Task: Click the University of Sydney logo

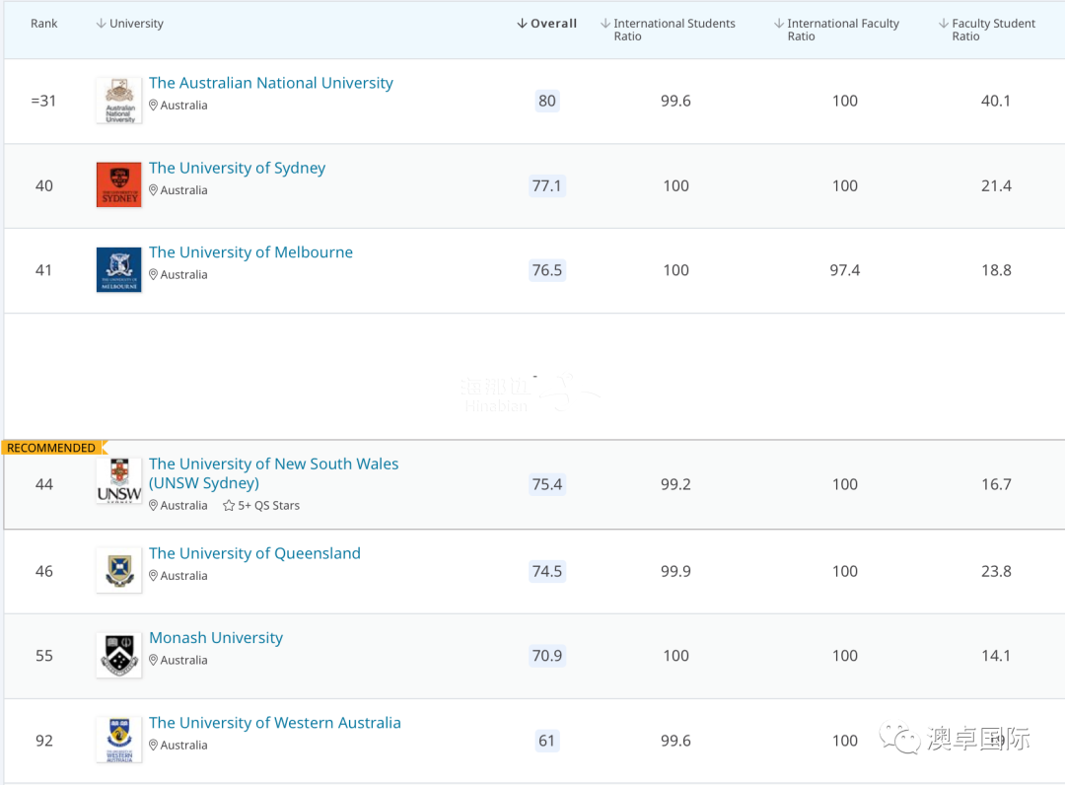Action: [x=119, y=184]
